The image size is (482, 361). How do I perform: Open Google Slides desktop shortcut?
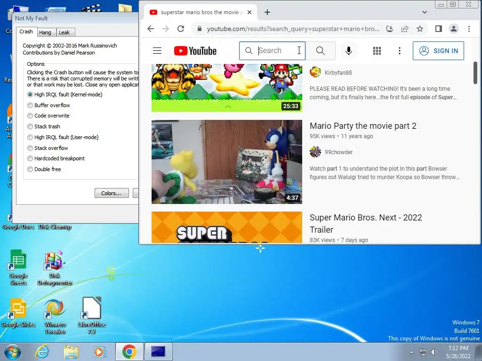click(18, 313)
